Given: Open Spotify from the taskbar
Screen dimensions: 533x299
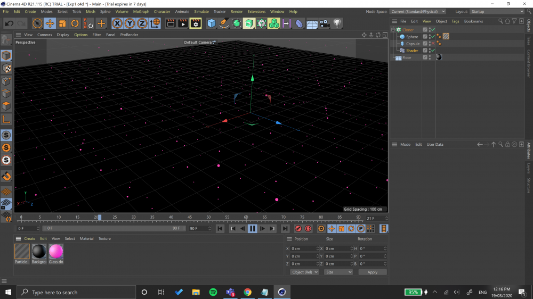Looking at the screenshot, I should [213, 292].
